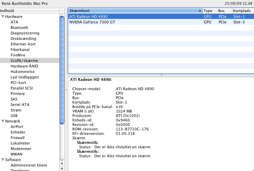Select Fiberkanal in the sidebar
This screenshot has height=171, width=254.
tap(20, 50)
